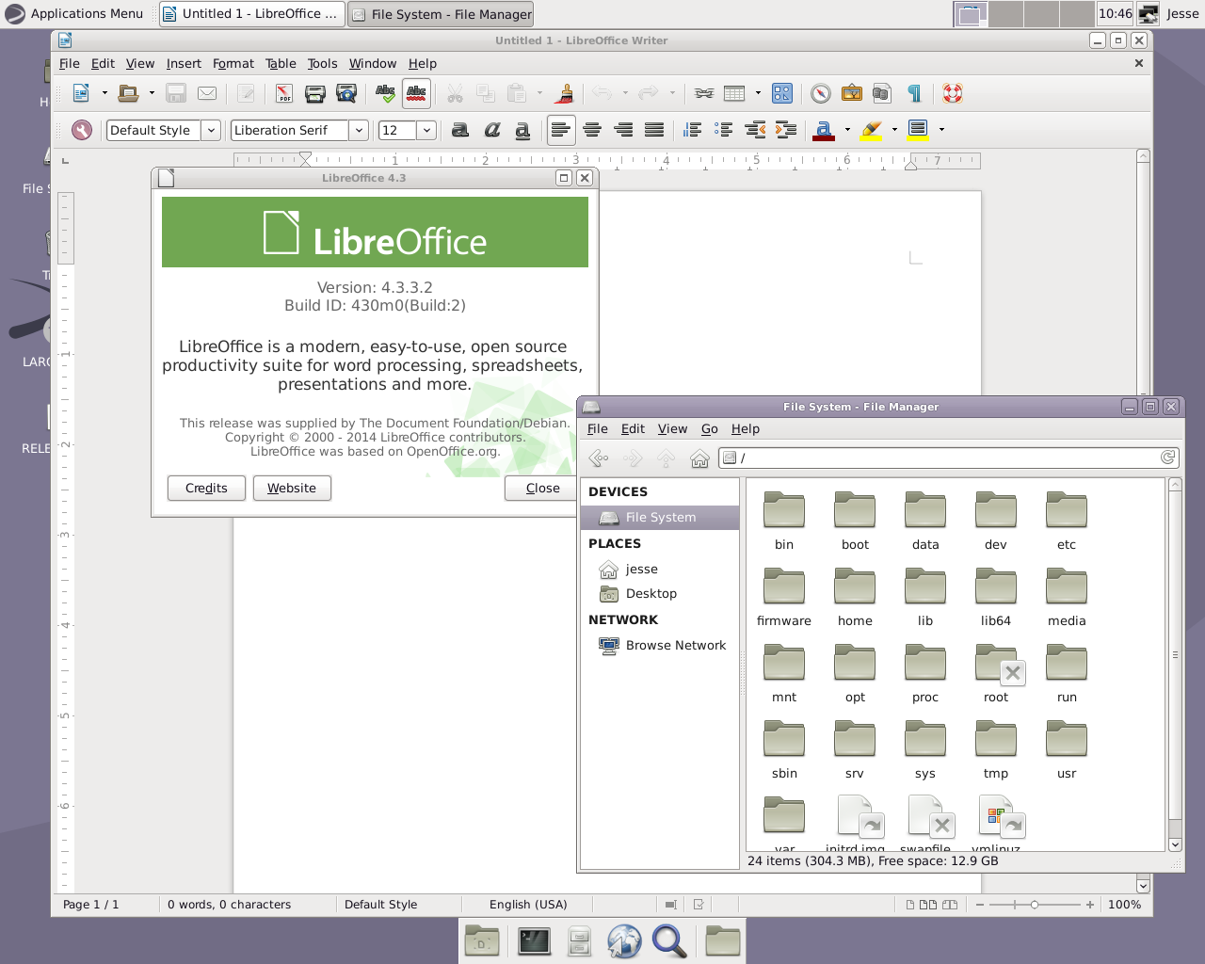
Task: Set Justified paragraph alignment
Action: [x=654, y=130]
